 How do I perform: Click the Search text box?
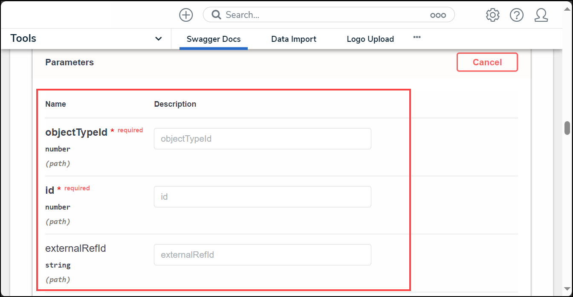click(x=324, y=15)
